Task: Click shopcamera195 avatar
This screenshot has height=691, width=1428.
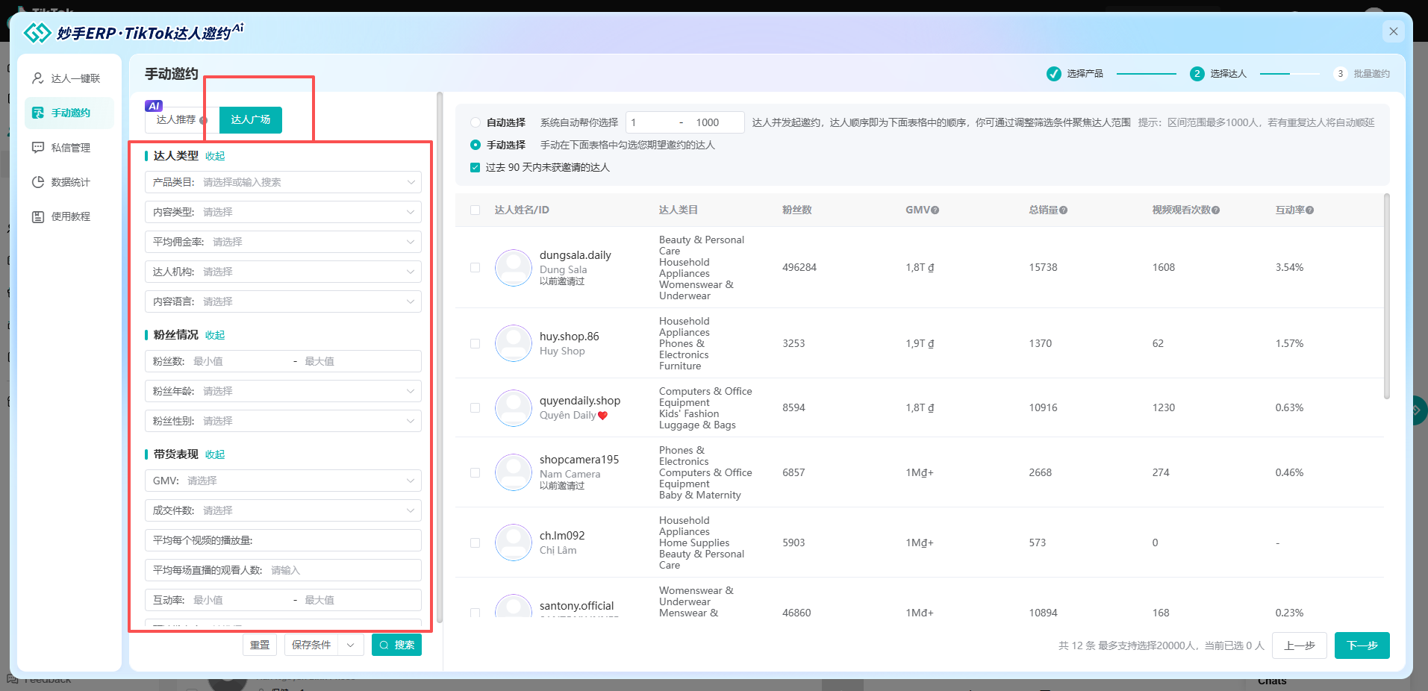Action: (x=514, y=472)
